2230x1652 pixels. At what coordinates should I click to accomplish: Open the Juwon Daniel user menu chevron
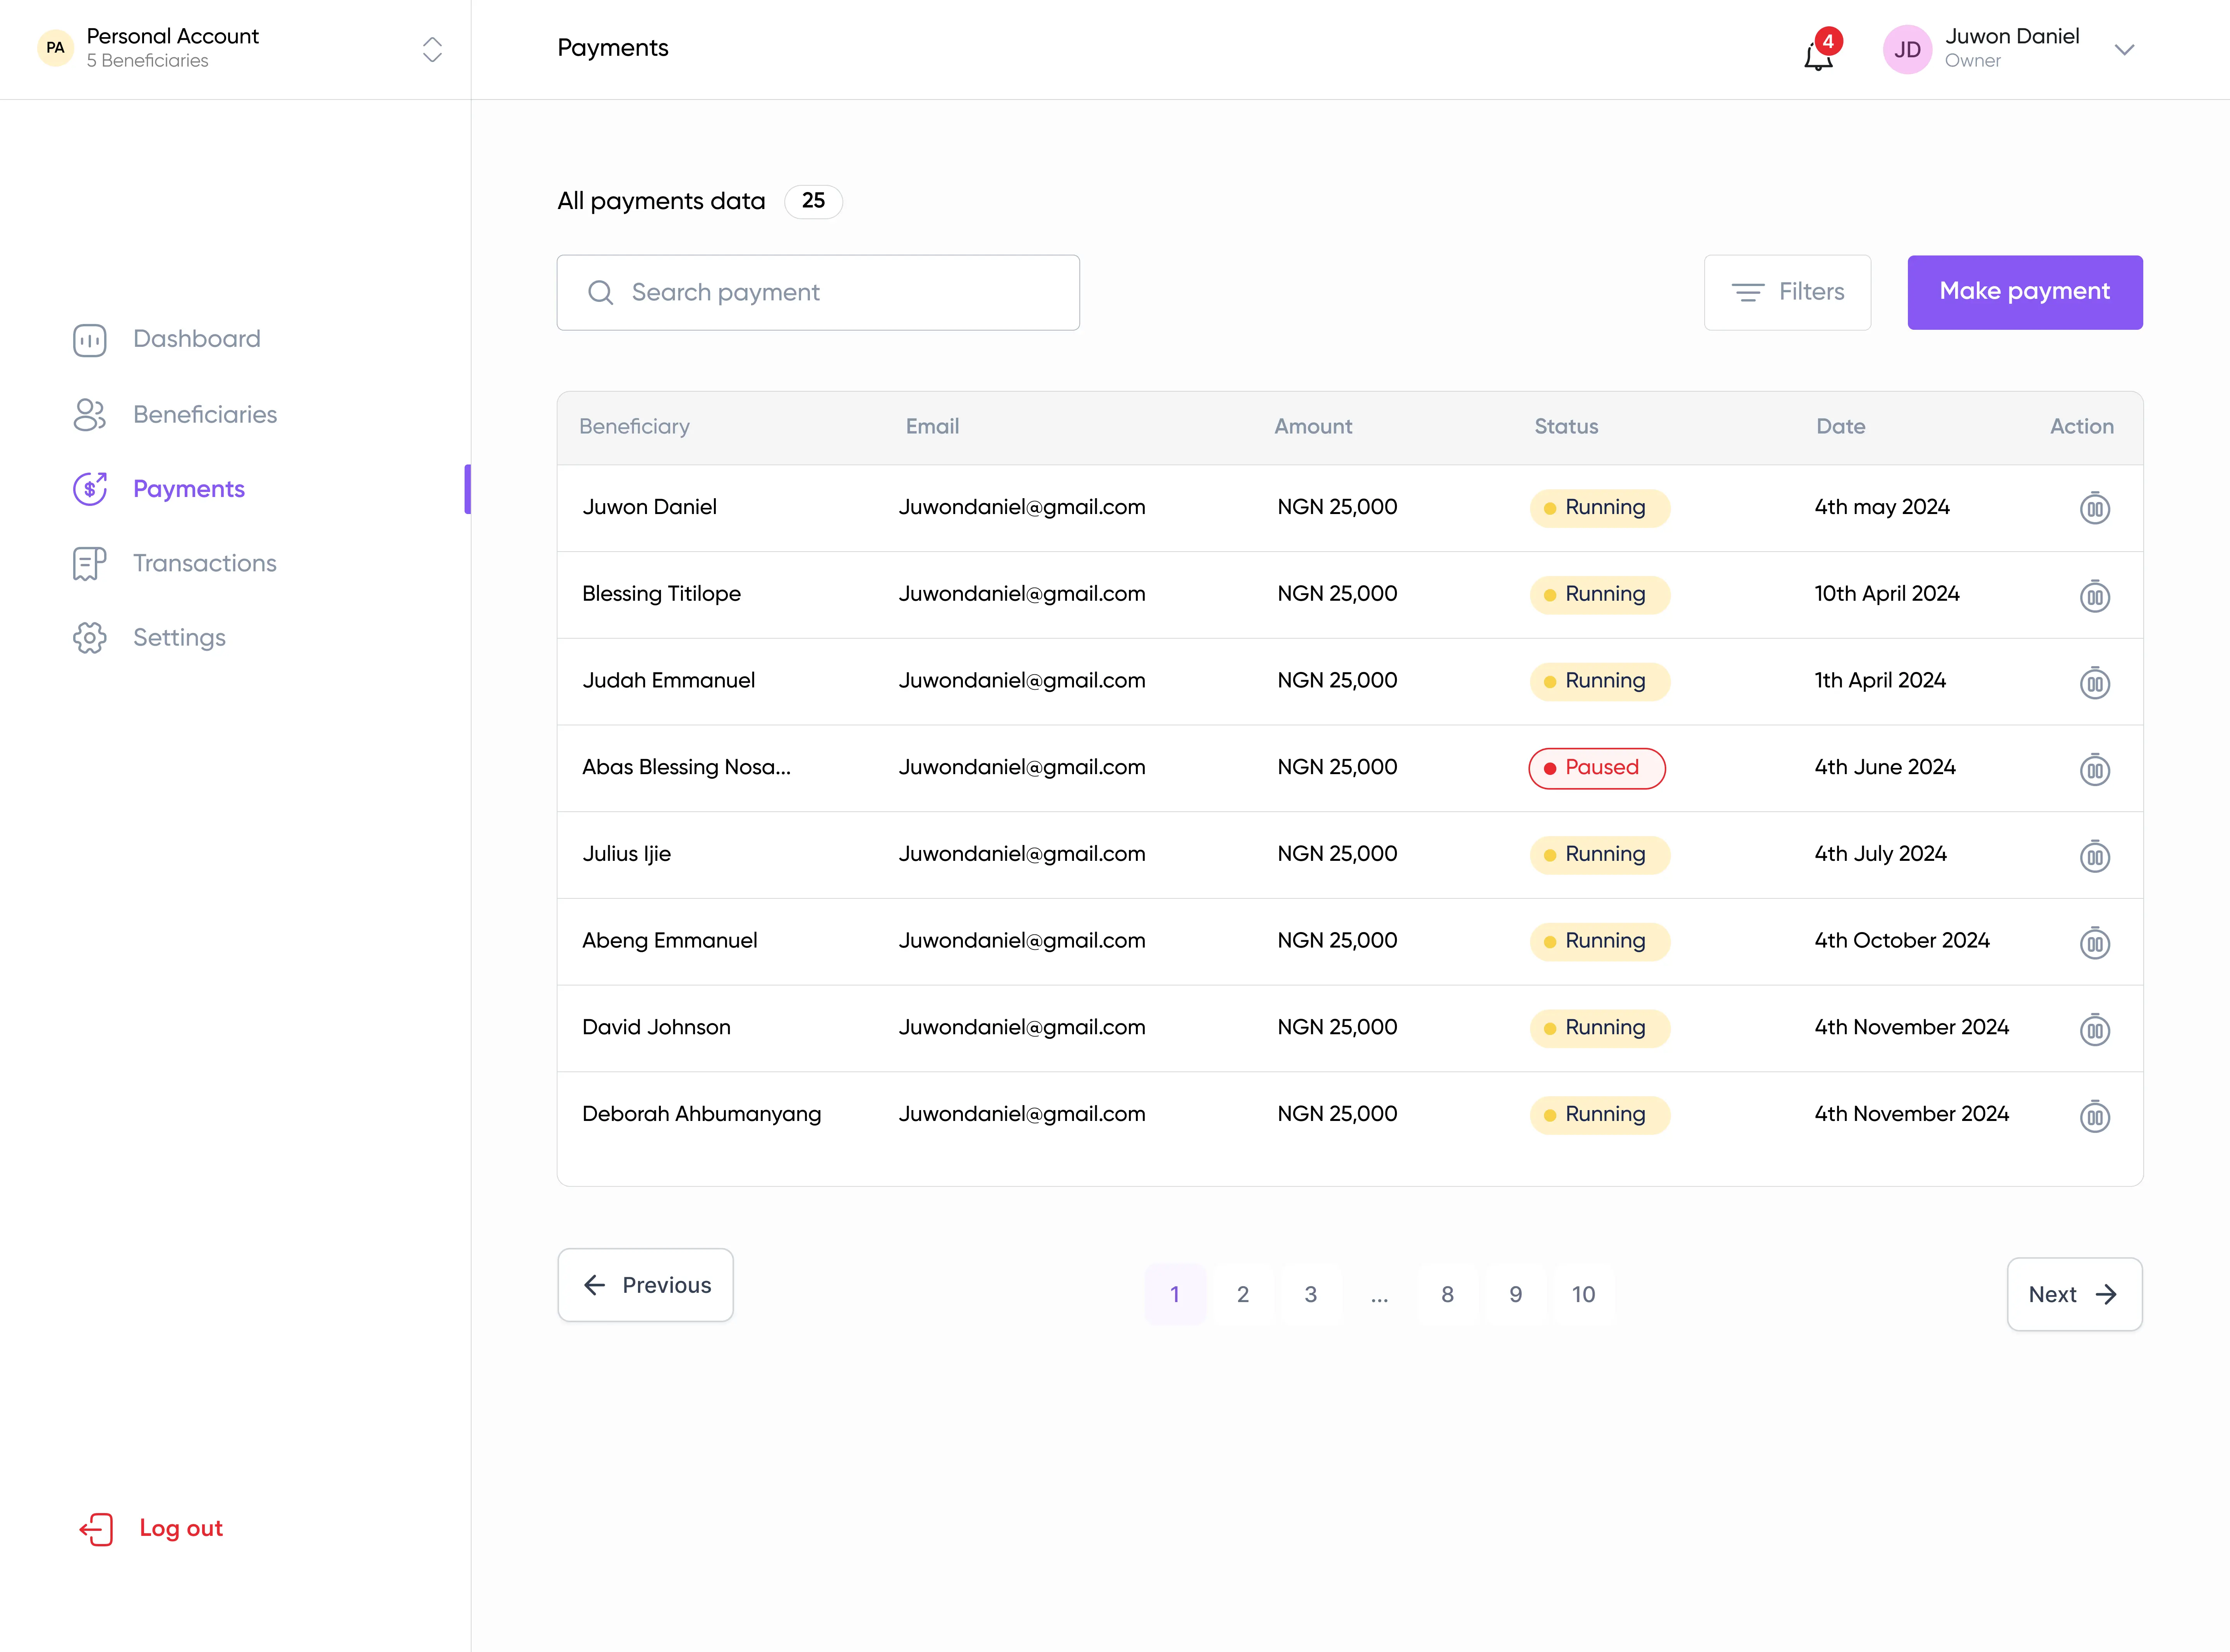click(2125, 49)
